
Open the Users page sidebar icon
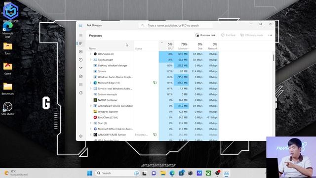(x=81, y=76)
